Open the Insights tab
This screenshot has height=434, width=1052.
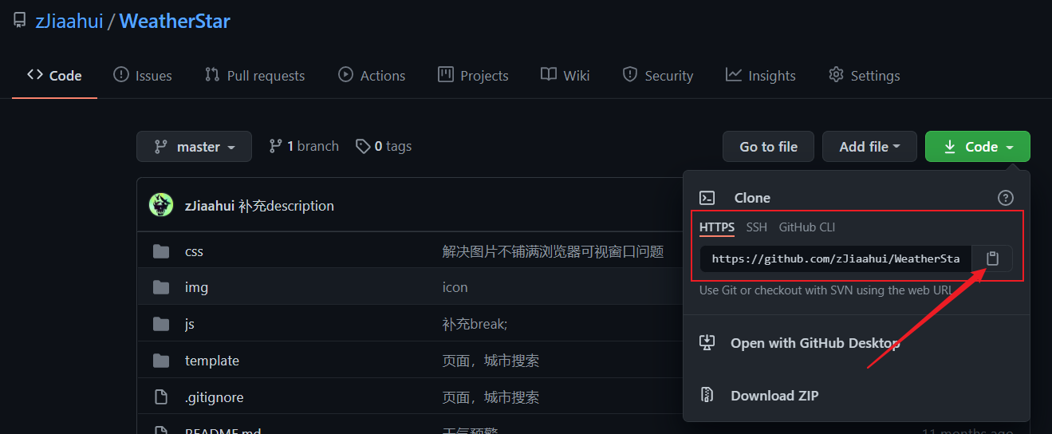tap(761, 75)
